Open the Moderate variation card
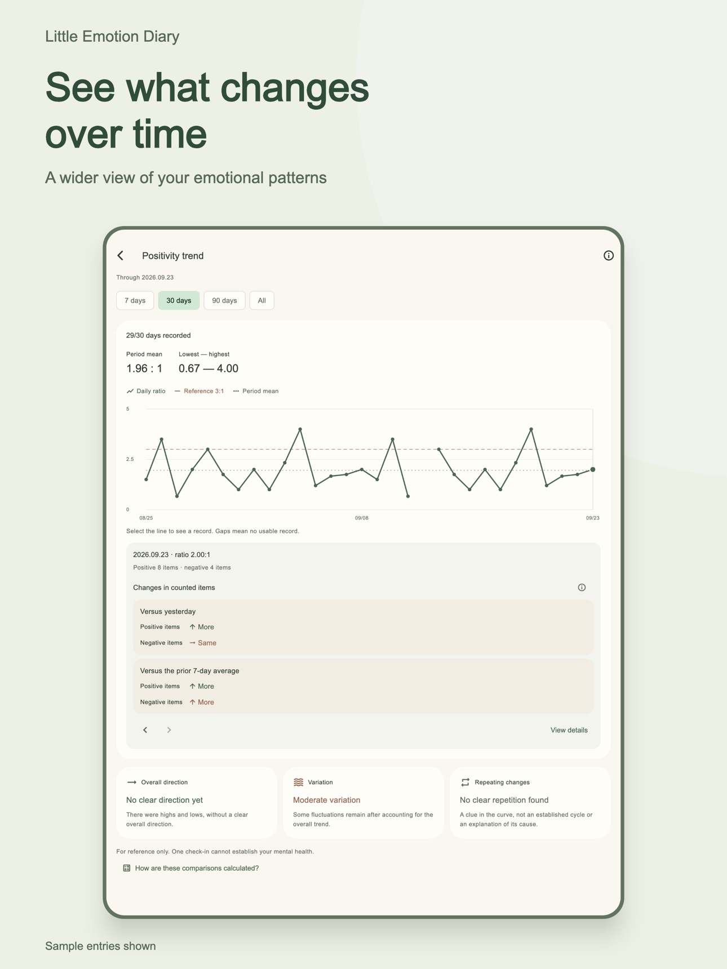This screenshot has width=727, height=969. pos(363,803)
